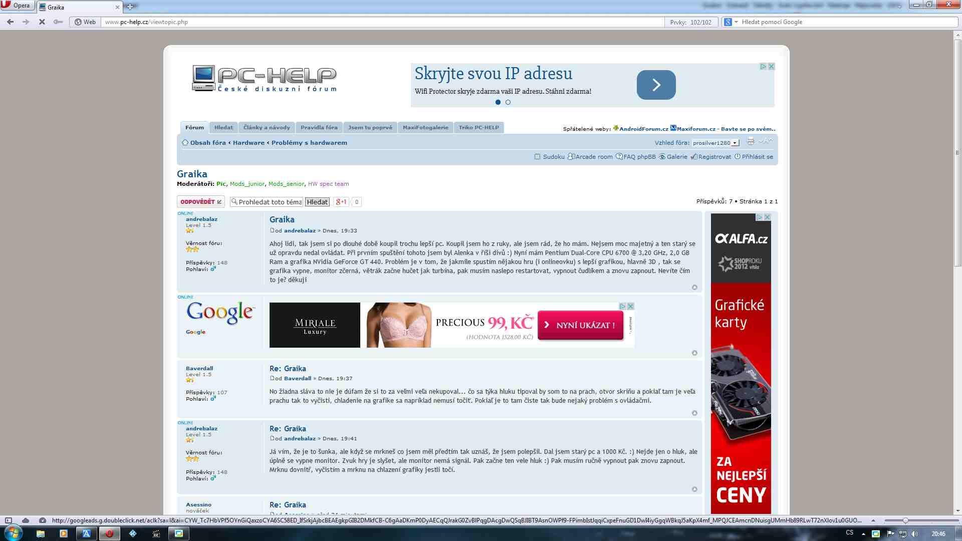This screenshot has height=541, width=962.
Task: Open the Sudoku link icon
Action: [x=537, y=157]
